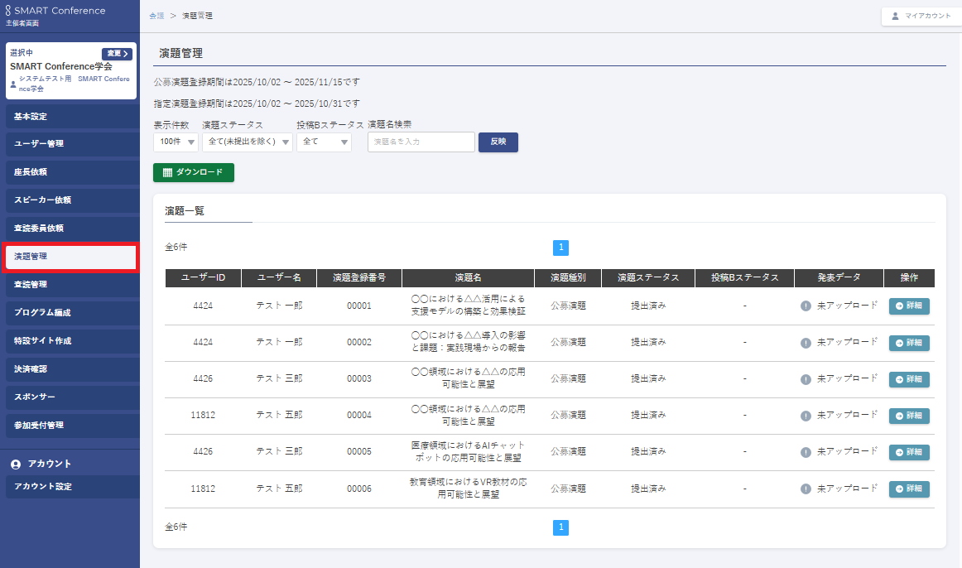Viewport: 962px width, 568px height.
Task: Click the account person icon in sidebar
Action: (x=16, y=464)
